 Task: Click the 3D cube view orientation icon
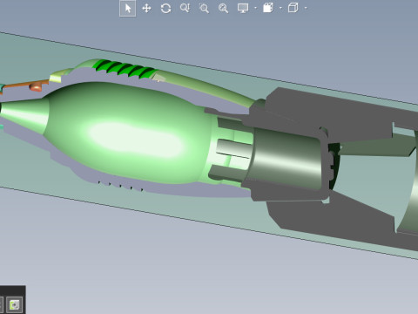click(293, 8)
